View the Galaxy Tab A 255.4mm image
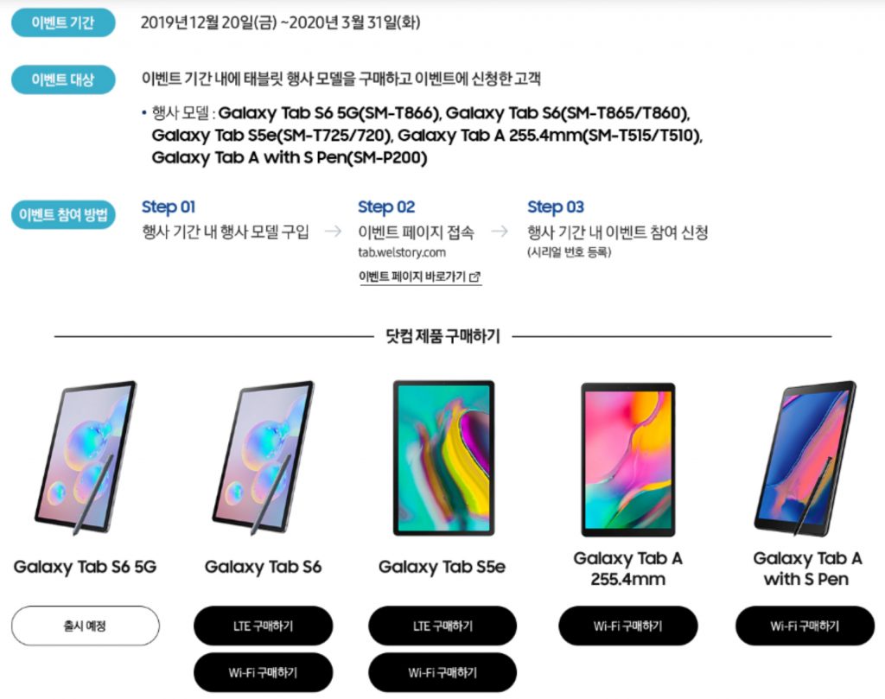 pos(628,459)
